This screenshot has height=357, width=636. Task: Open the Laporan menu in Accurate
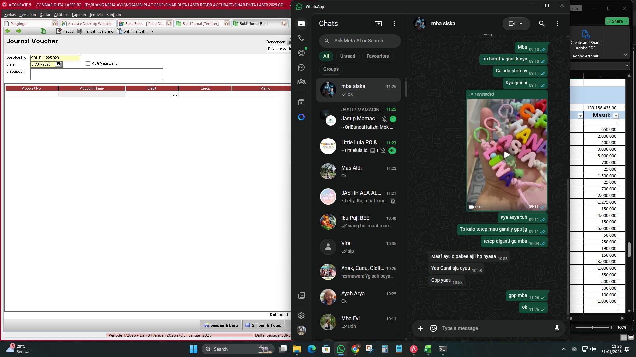pos(79,15)
